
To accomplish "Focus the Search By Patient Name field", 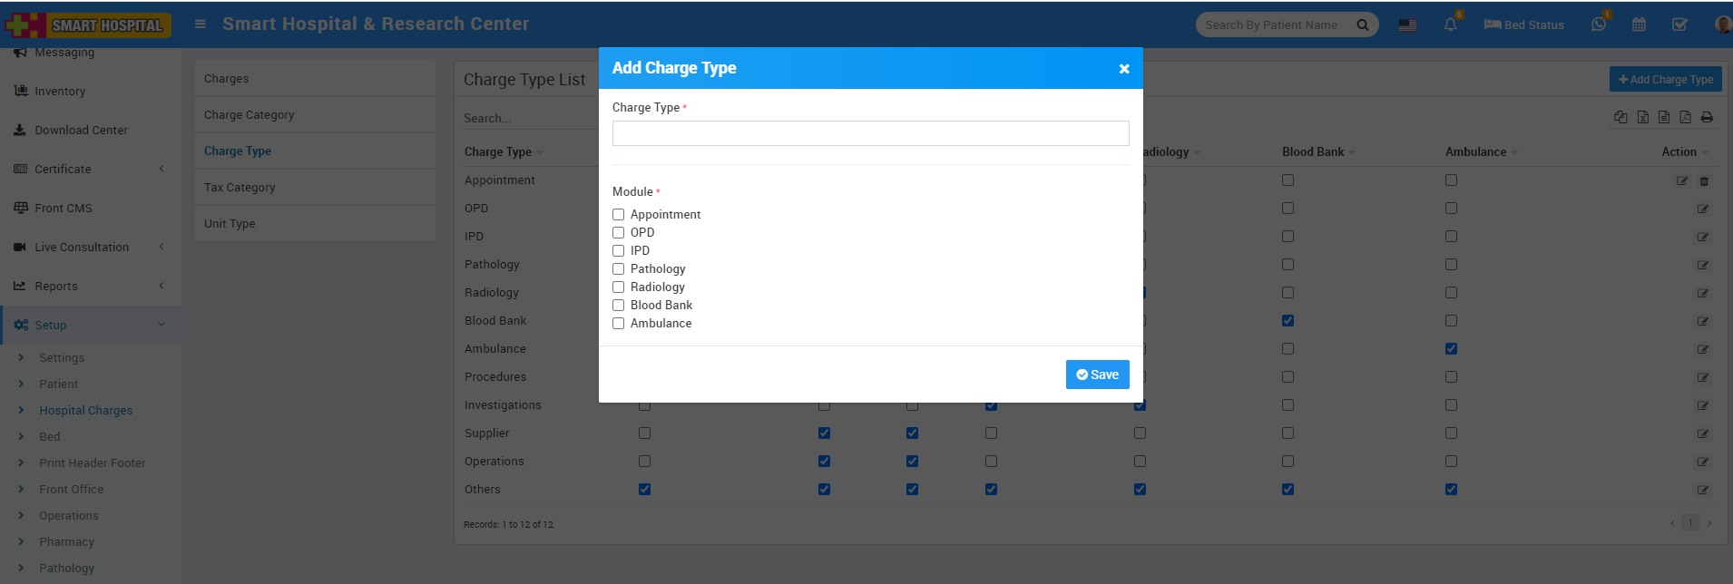I will coord(1275,25).
